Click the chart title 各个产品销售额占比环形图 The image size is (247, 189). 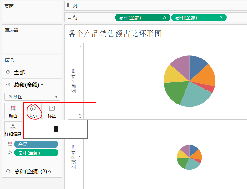[x=115, y=34]
